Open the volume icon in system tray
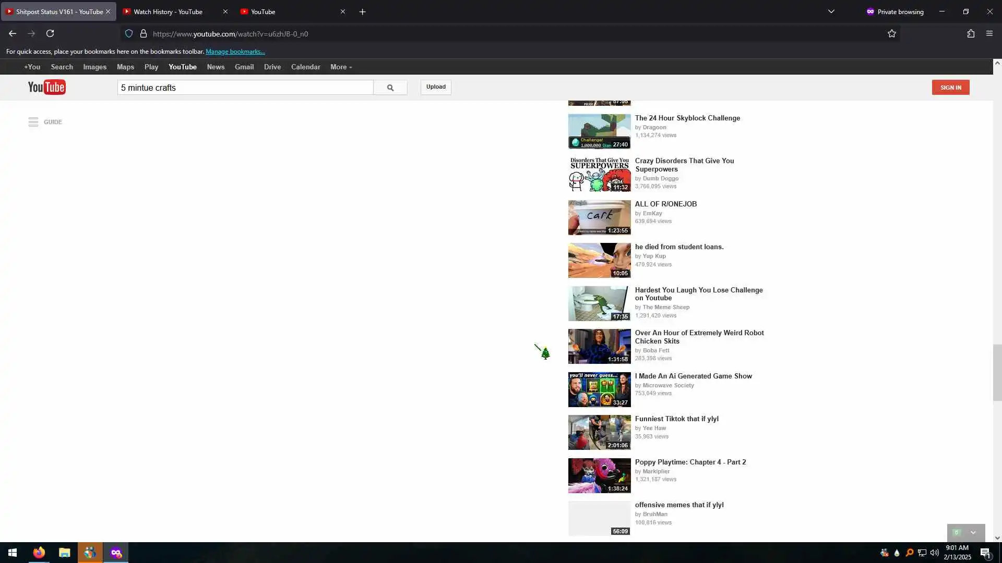Screen dimensions: 1002x563 tap(934, 553)
